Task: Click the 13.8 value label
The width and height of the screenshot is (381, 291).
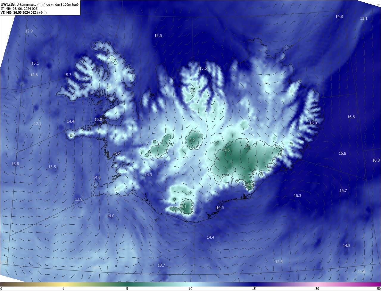Action: 15,164
